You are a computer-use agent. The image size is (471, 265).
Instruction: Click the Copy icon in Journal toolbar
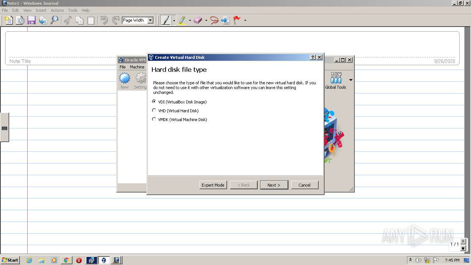pos(79,20)
